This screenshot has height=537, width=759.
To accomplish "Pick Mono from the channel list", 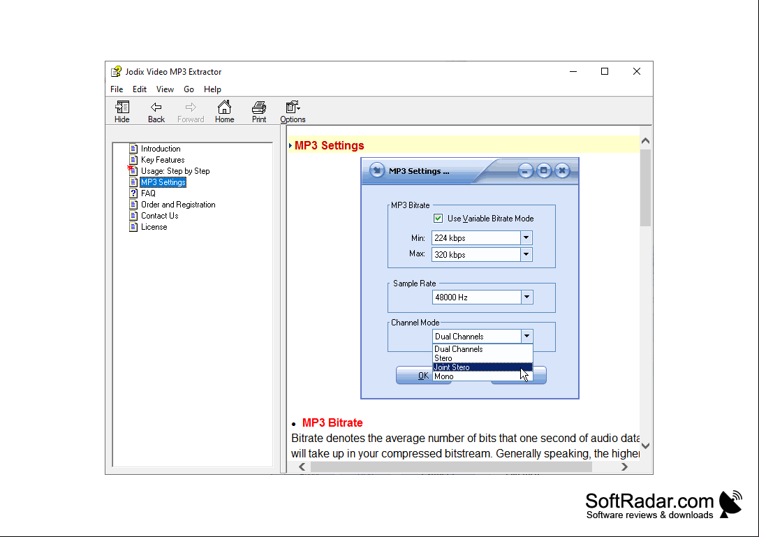I will (482, 376).
